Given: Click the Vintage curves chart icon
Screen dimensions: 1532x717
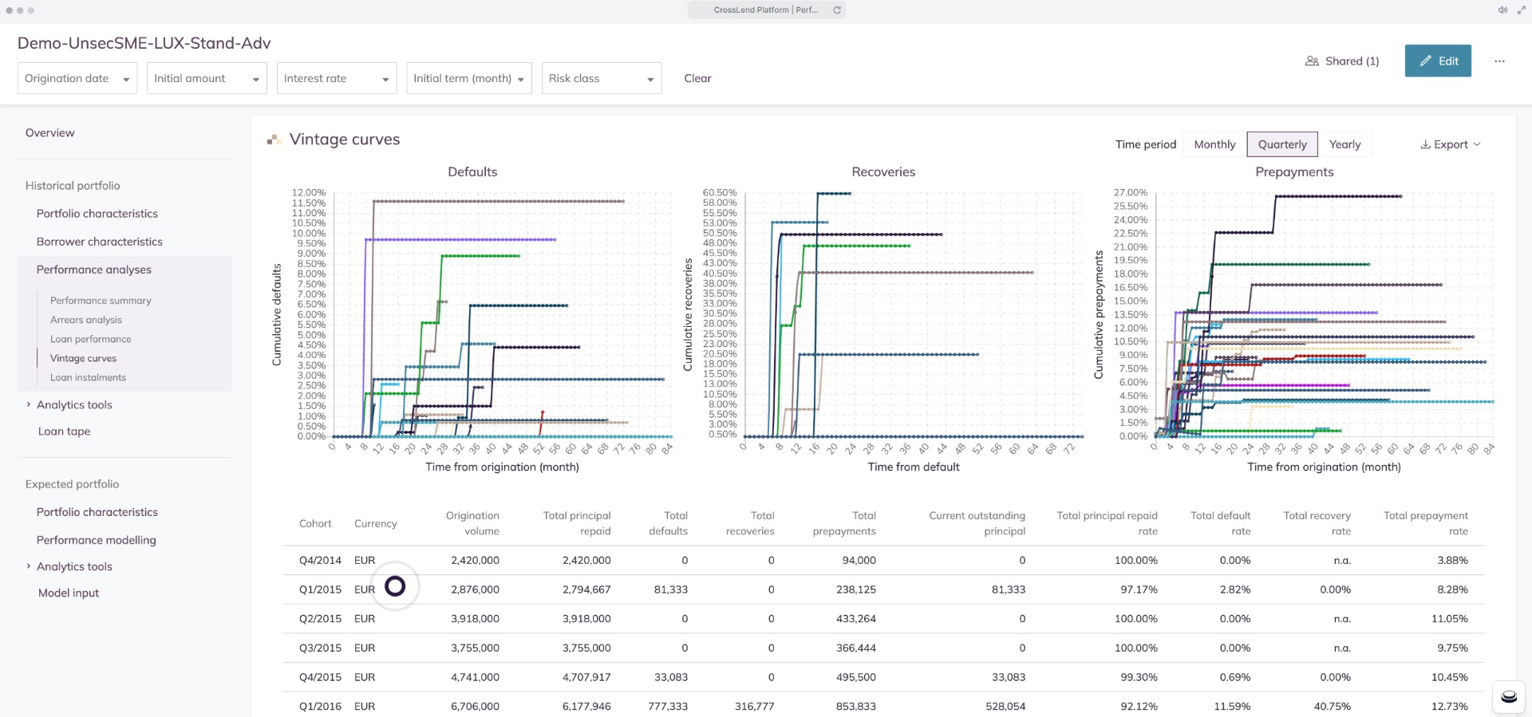Looking at the screenshot, I should [x=274, y=140].
